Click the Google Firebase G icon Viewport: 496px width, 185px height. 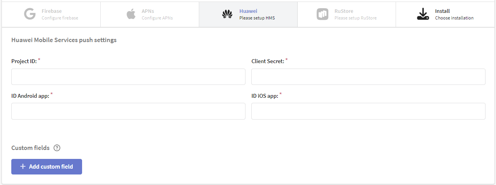coord(30,14)
